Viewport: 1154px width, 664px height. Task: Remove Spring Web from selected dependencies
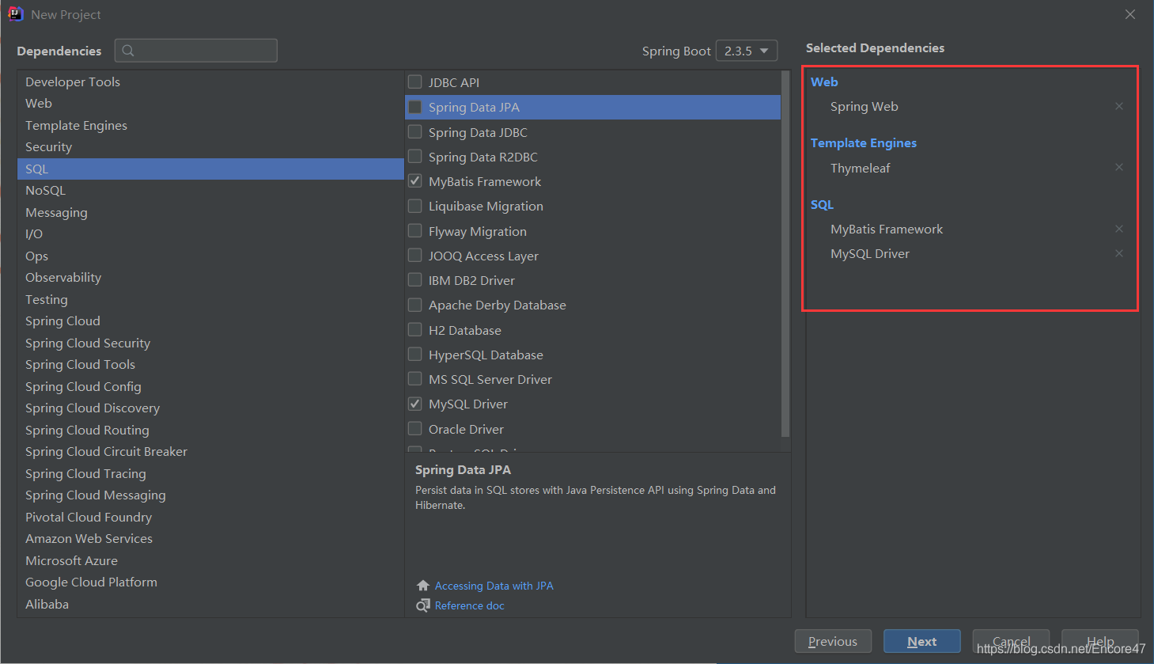tap(1119, 106)
